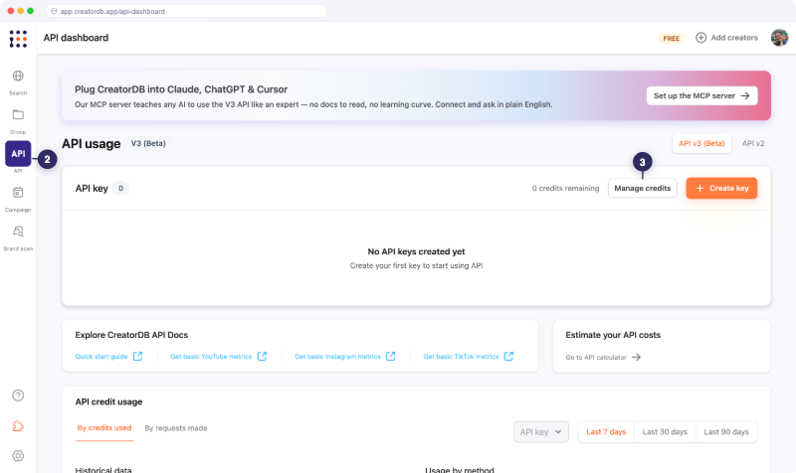Click the user profile avatar
Viewport: 796px width, 473px height.
click(779, 38)
